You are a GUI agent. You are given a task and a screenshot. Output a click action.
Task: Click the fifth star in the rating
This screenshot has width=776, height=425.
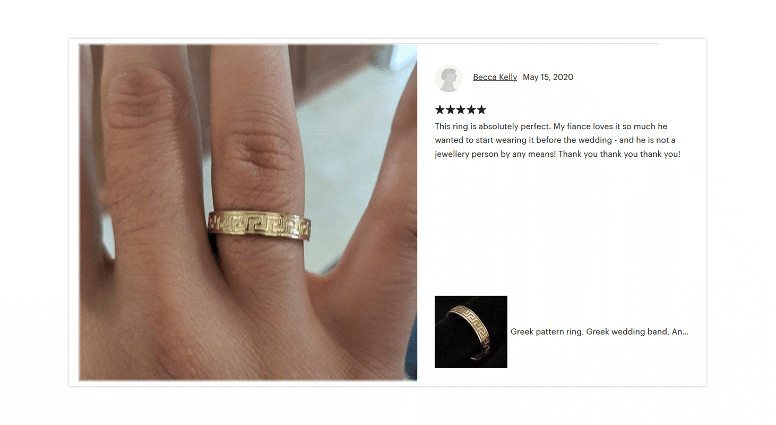481,110
